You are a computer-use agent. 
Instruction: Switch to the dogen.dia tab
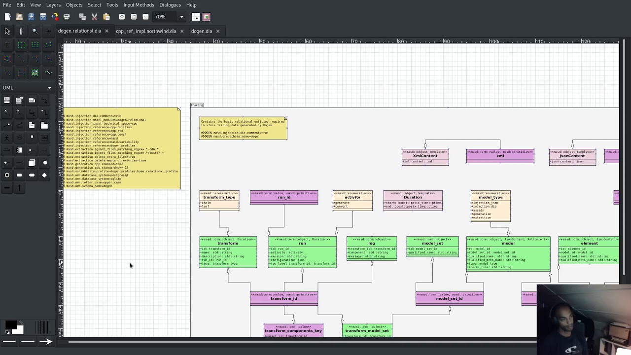(x=201, y=31)
